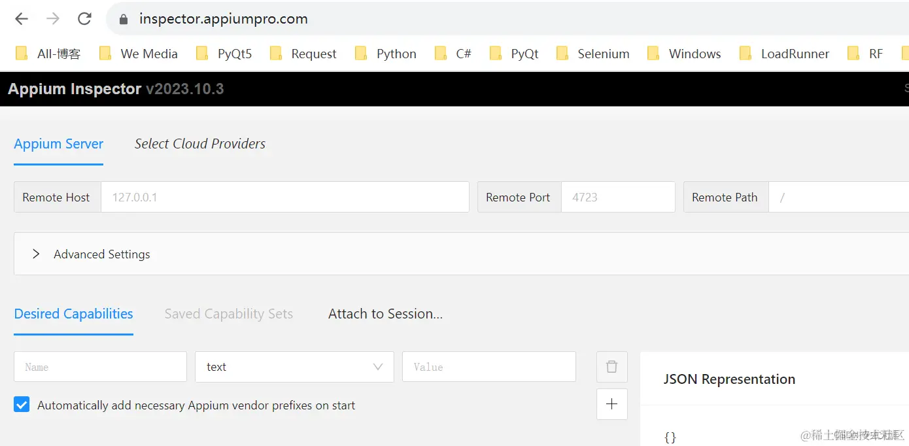Click the Appium Inspector title text
Image resolution: width=909 pixels, height=446 pixels.
click(75, 89)
